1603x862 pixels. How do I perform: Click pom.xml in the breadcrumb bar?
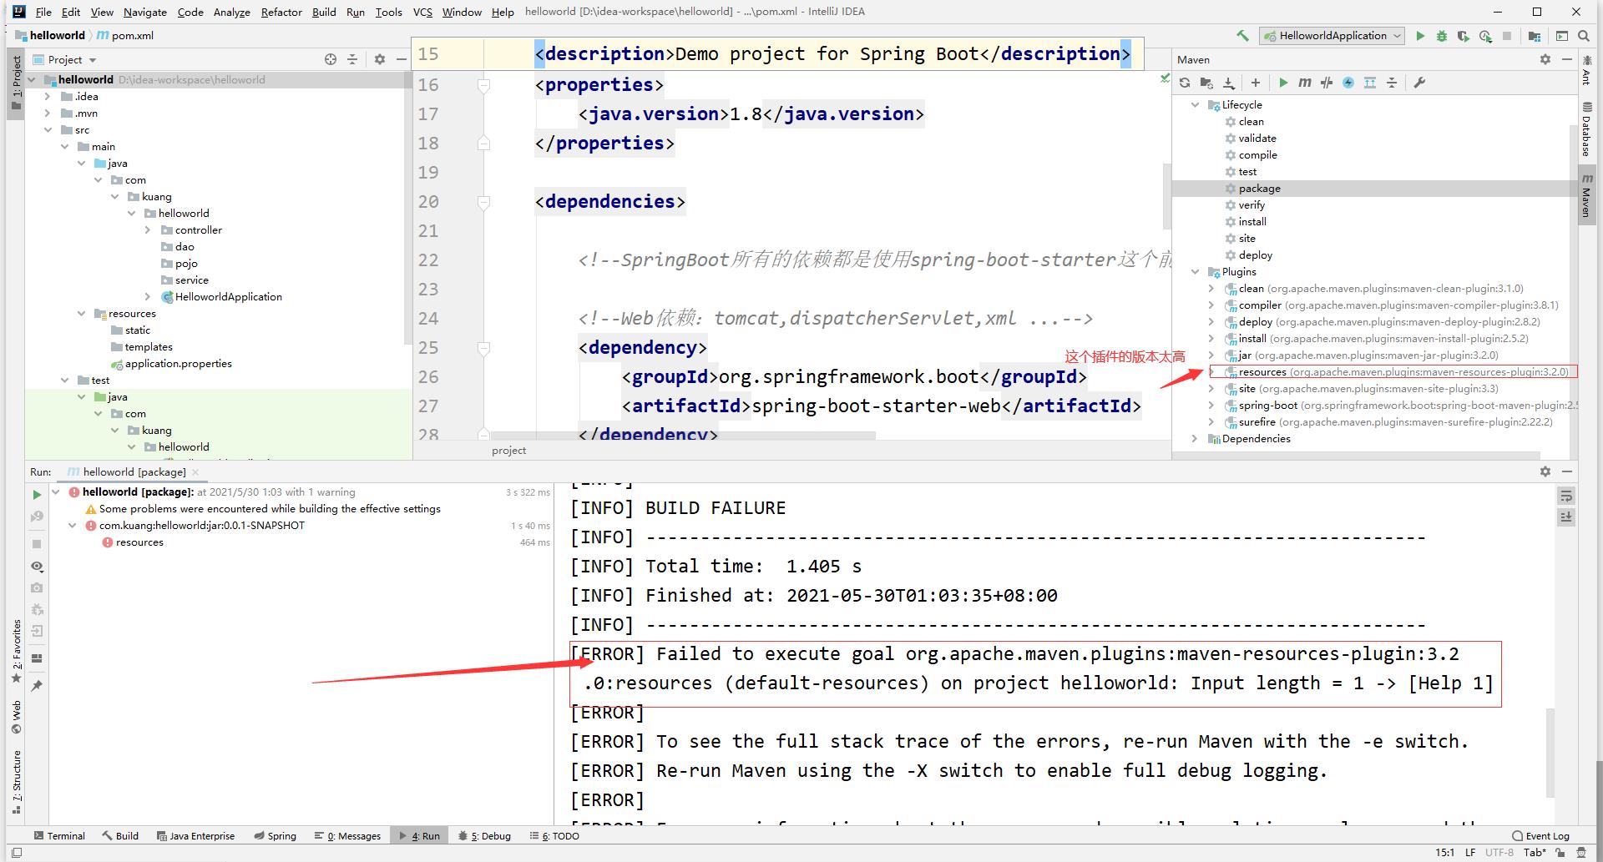[x=125, y=36]
